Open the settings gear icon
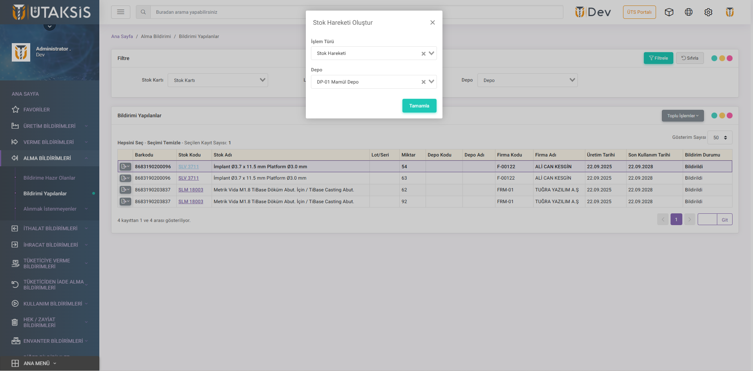Viewport: 753px width, 371px height. 708,12
